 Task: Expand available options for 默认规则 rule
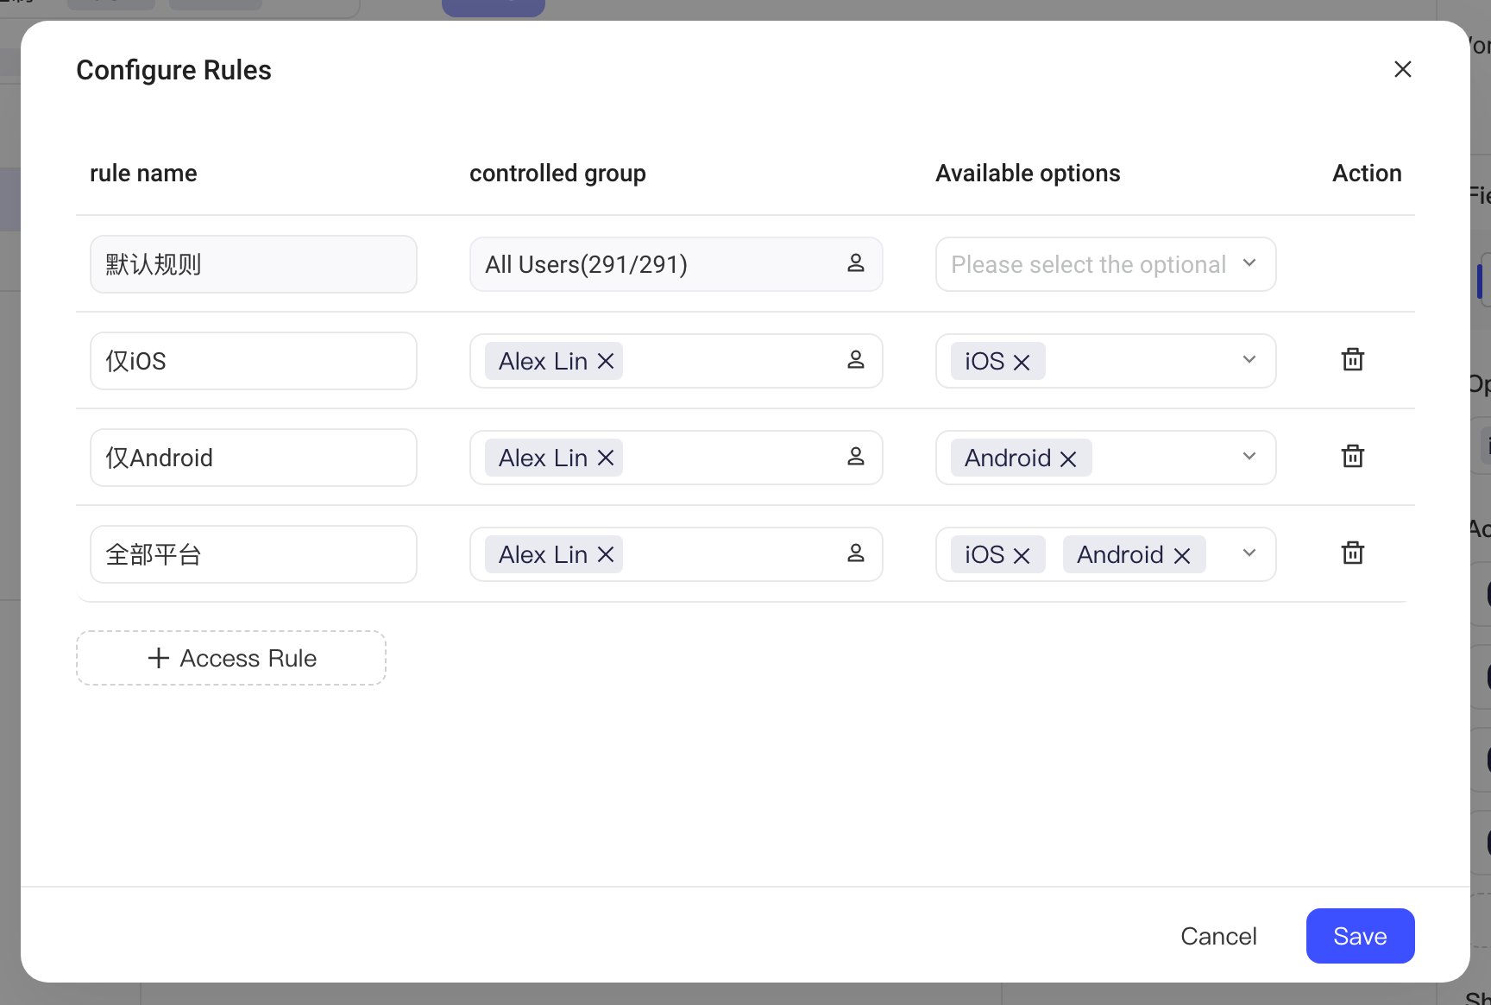click(x=1249, y=263)
